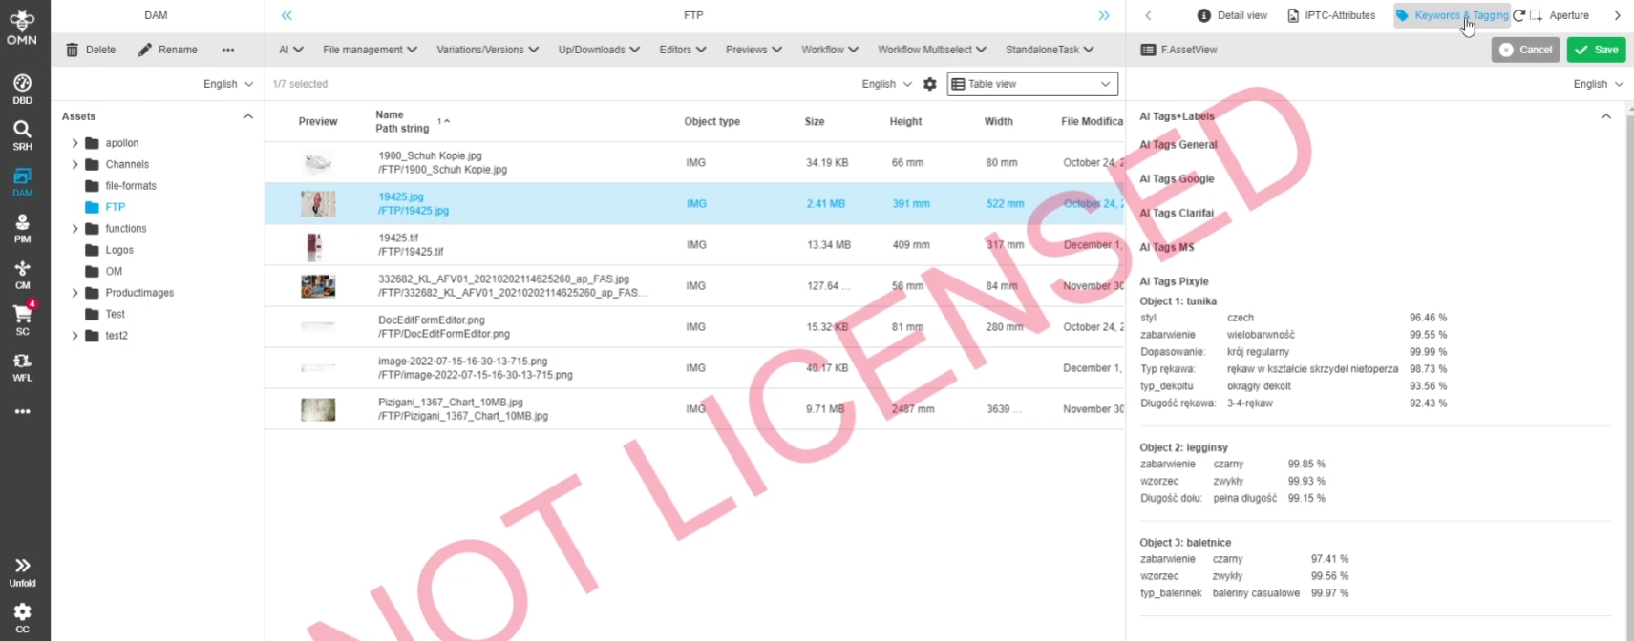Open the Previews menu
Viewport: 1634px width, 641px height.
753,50
